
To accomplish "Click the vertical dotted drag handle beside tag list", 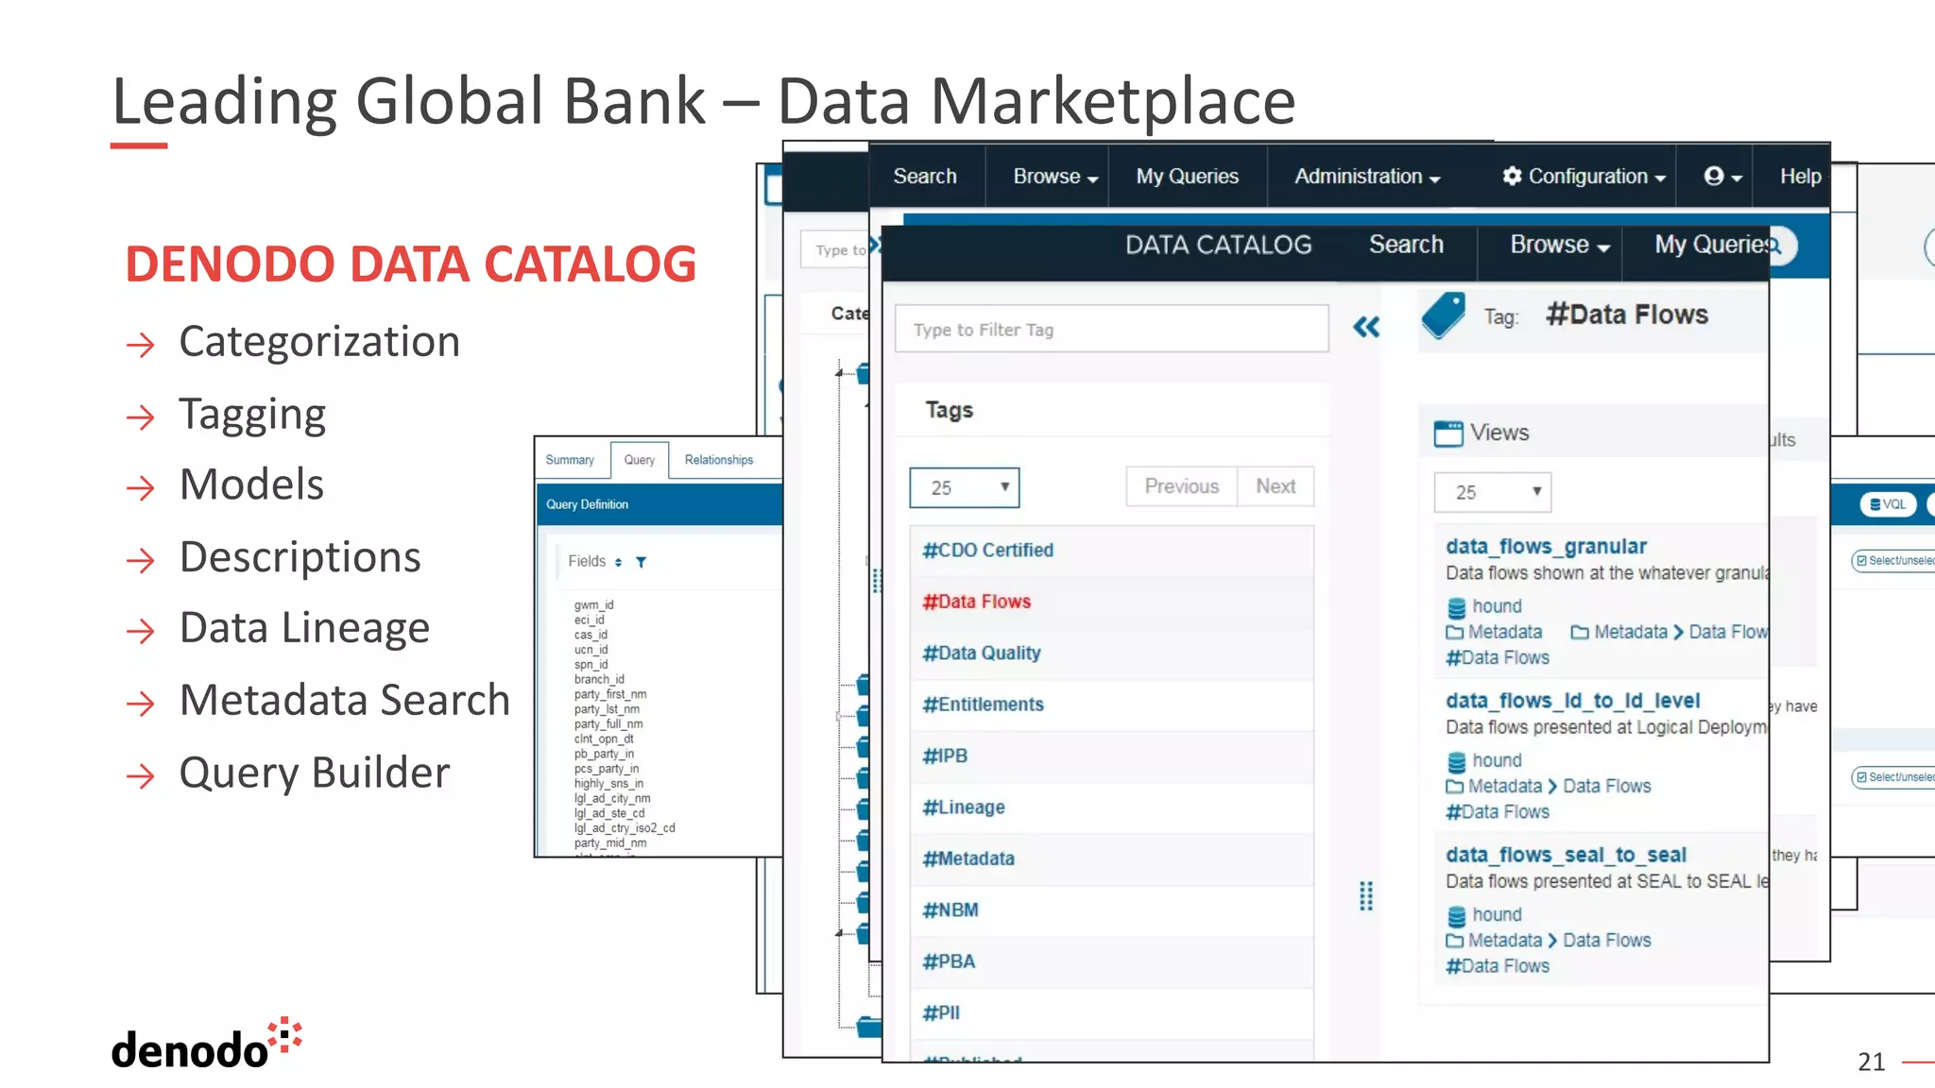I will [1365, 895].
